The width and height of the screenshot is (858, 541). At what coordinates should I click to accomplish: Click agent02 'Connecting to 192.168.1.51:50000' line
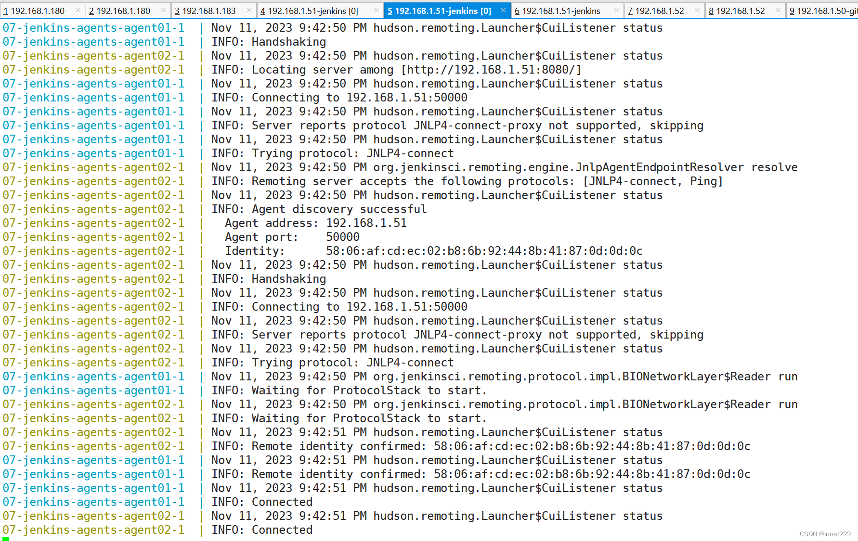(235, 307)
